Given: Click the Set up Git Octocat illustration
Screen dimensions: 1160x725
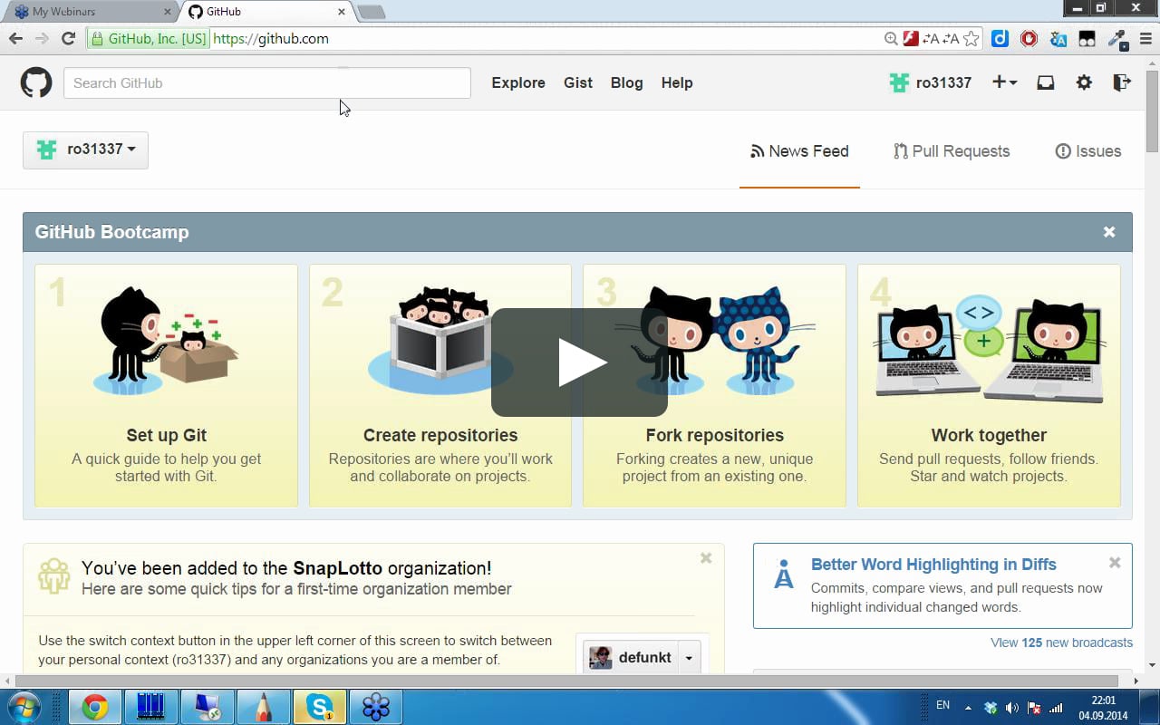Looking at the screenshot, I should click(x=166, y=340).
